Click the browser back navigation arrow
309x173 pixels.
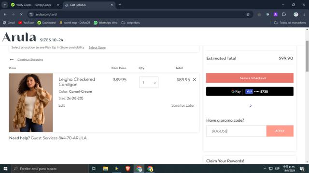pos(5,14)
